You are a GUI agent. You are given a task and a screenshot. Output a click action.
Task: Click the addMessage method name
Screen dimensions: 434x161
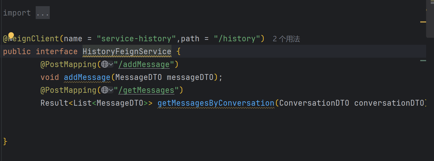87,77
